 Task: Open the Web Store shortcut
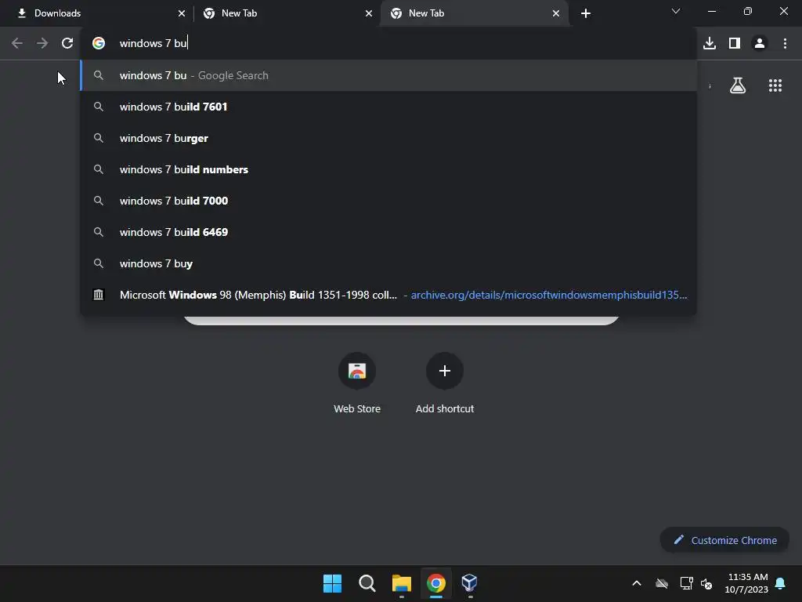pos(357,383)
